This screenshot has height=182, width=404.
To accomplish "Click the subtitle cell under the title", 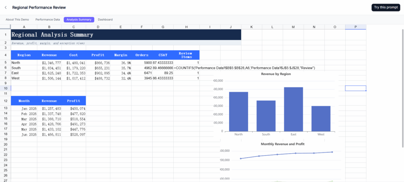I will [126, 43].
